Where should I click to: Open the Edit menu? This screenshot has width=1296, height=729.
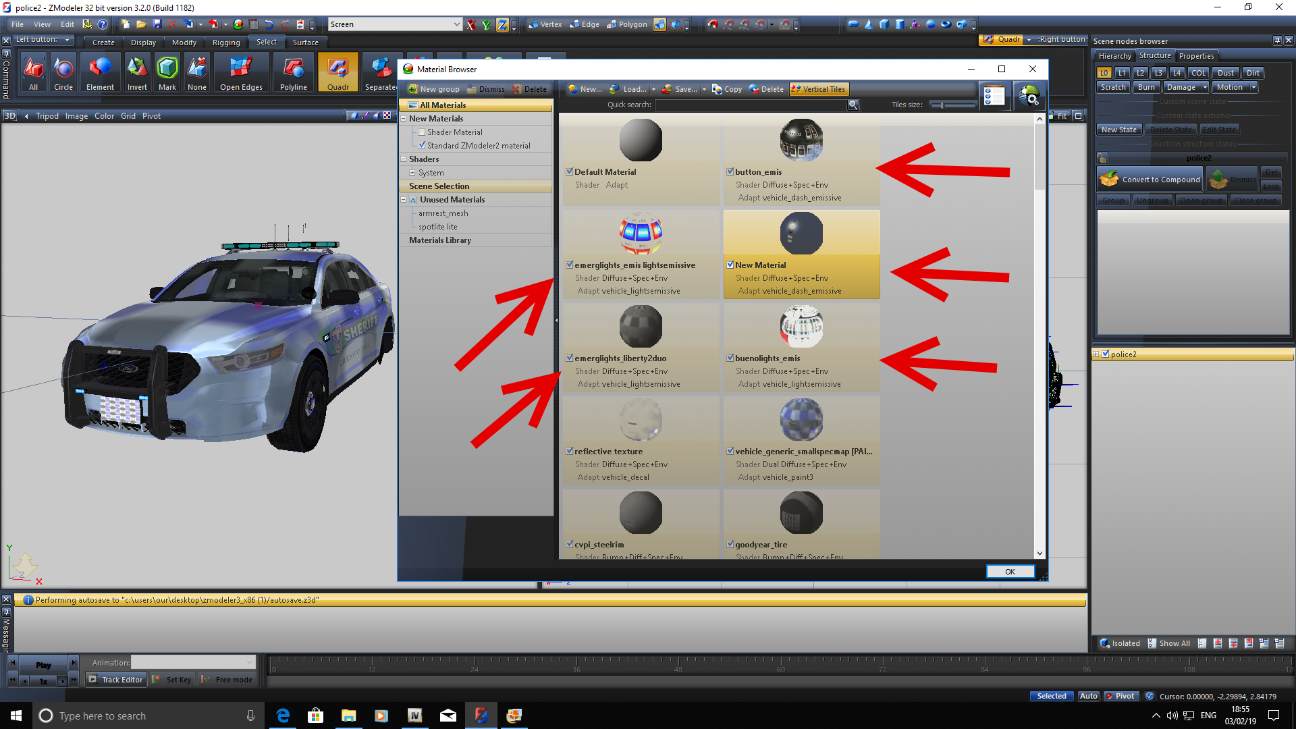tap(67, 24)
